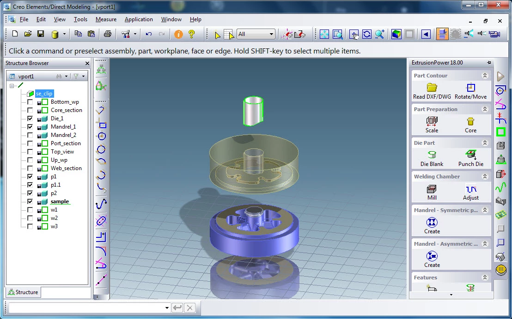
Task: Check the Port_section checkbox
Action: 30,143
